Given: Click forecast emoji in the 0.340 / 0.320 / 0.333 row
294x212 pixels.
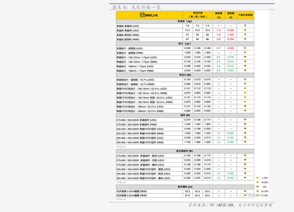Looking at the screenshot, I should [x=245, y=169].
